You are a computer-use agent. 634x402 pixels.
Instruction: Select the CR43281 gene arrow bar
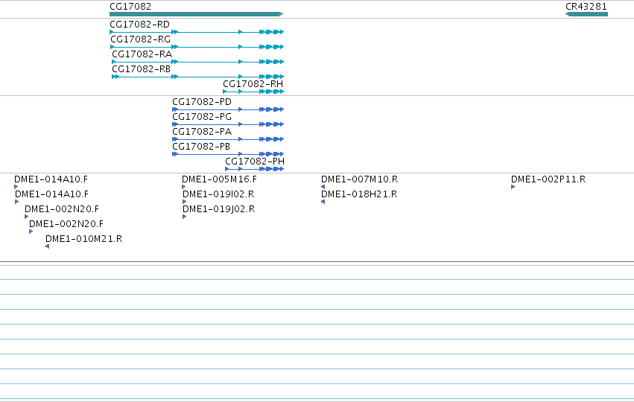coord(586,14)
